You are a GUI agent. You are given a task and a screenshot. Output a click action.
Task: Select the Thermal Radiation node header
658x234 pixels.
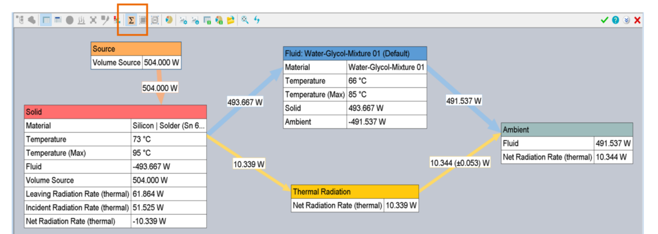click(x=355, y=192)
